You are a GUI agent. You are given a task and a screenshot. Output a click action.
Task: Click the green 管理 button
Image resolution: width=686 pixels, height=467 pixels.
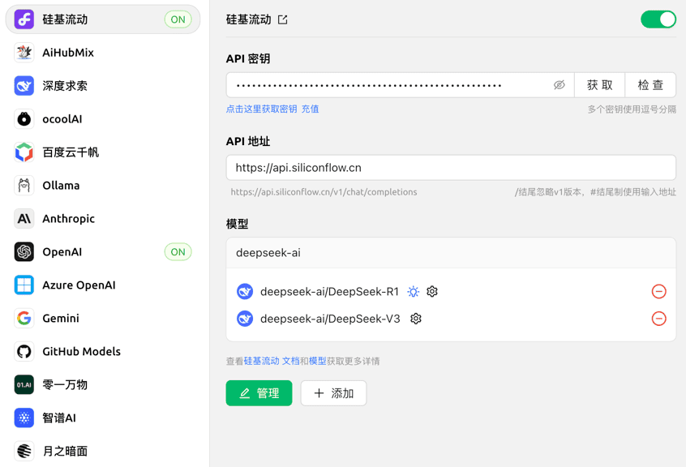(259, 393)
